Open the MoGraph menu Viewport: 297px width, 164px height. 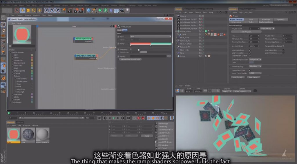(x=95, y=5)
